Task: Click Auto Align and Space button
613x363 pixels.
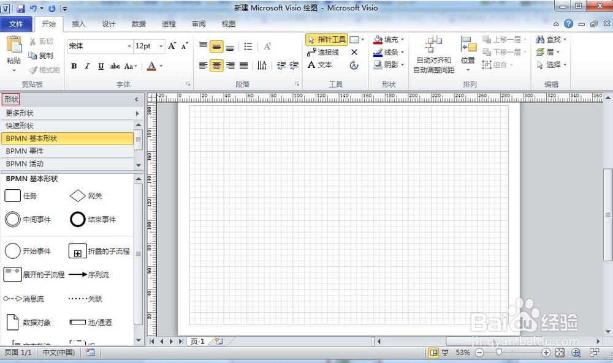Action: (x=434, y=54)
